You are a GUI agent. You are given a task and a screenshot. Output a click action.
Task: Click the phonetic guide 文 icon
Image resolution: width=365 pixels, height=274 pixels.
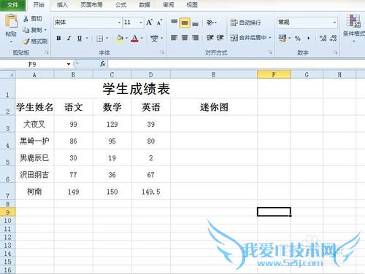pyautogui.click(x=154, y=38)
